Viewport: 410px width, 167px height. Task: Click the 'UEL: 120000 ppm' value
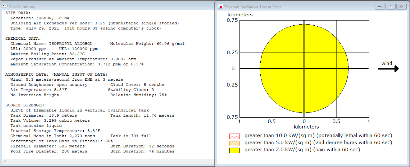coord(78,49)
